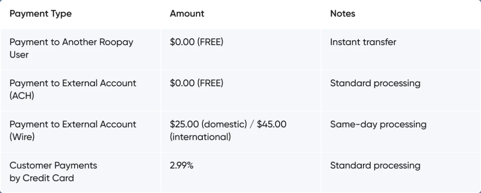
Task: Click the Notes column header
Action: 342,14
